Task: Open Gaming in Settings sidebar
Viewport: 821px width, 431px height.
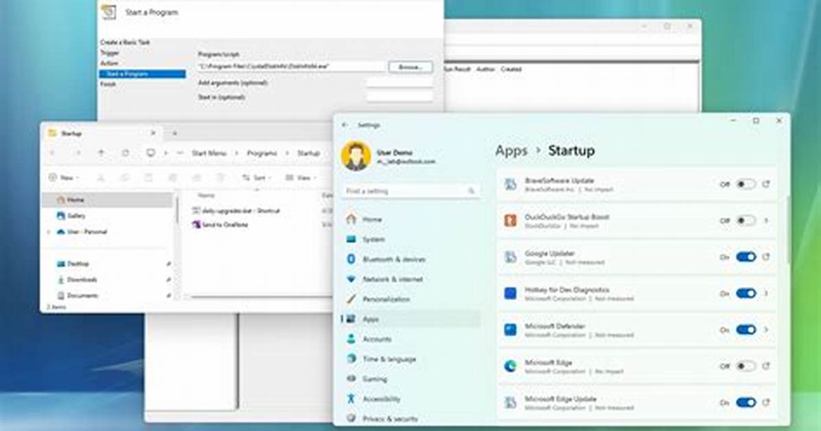Action: [410, 379]
